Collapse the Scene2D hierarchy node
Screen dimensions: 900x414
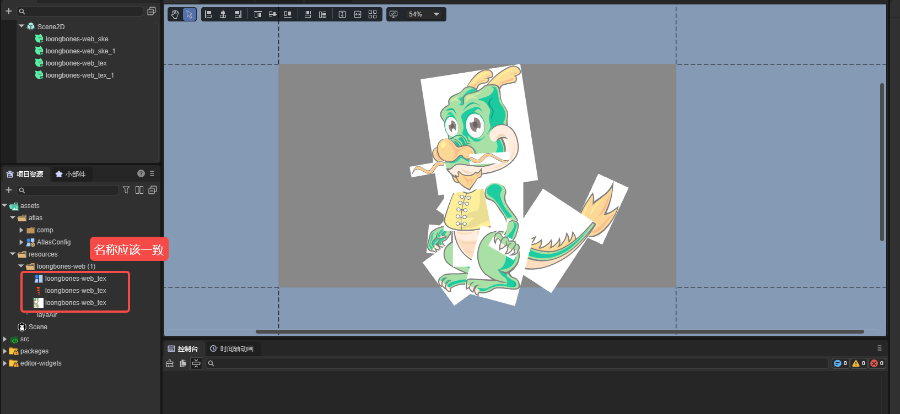click(x=21, y=26)
